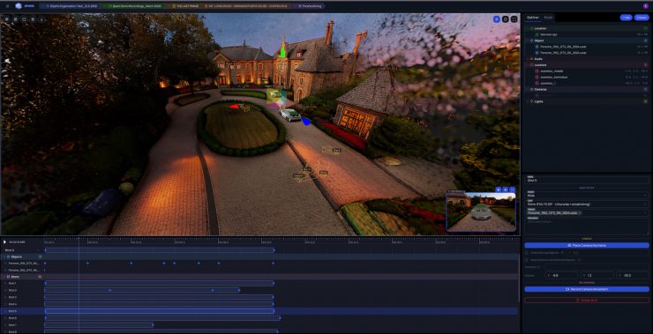This screenshot has height=334, width=653.
Task: Open the attach dropdown showing Porsche usdz
Action: pyautogui.click(x=587, y=212)
